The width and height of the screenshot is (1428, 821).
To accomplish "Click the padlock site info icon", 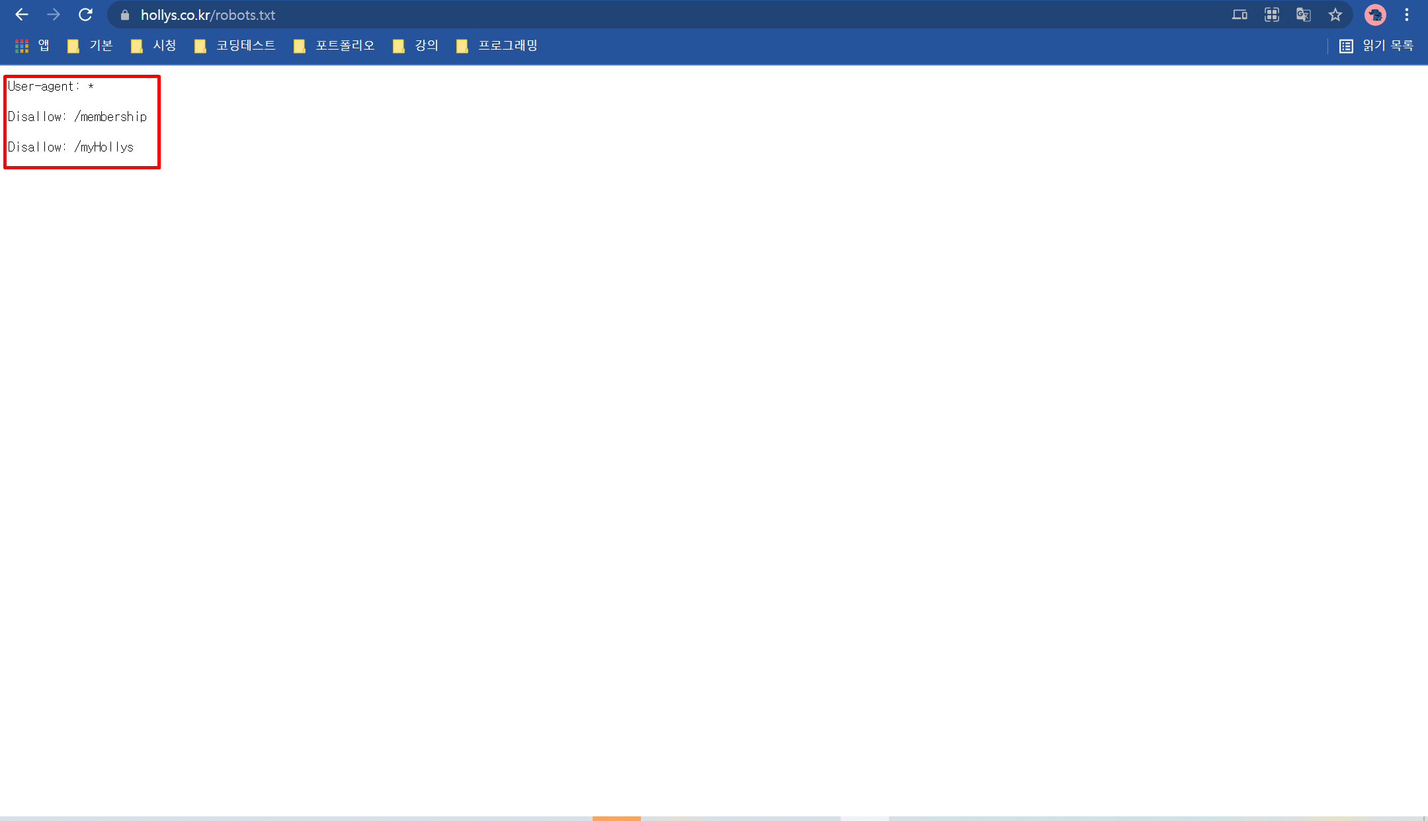I will (125, 15).
